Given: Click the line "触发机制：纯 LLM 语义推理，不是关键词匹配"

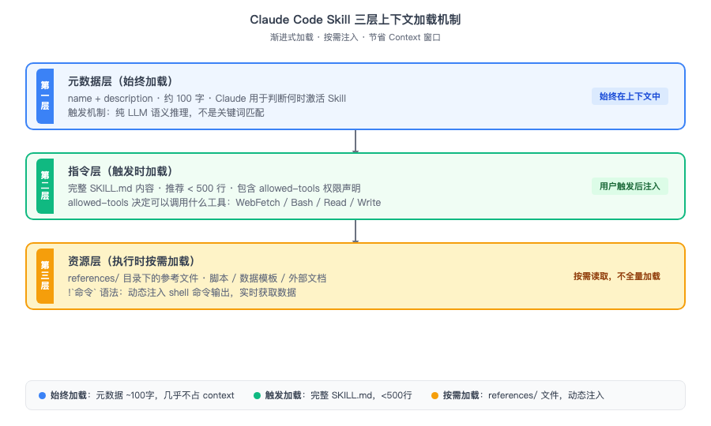Looking at the screenshot, I should point(166,112).
